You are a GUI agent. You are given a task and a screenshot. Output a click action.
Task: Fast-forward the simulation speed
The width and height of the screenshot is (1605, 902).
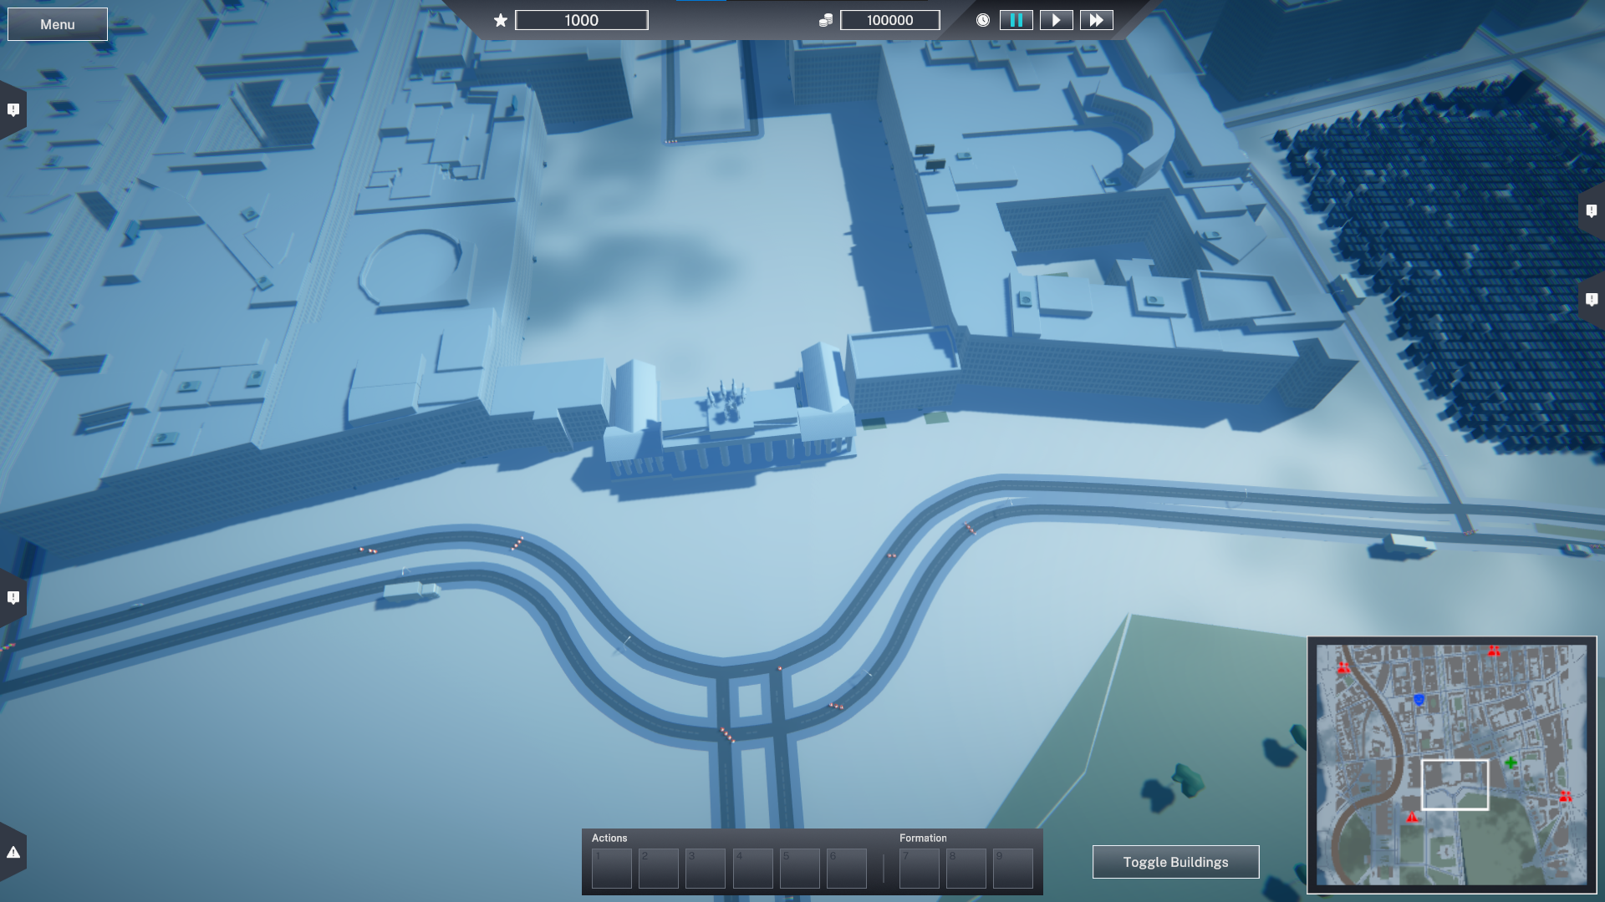(x=1096, y=20)
